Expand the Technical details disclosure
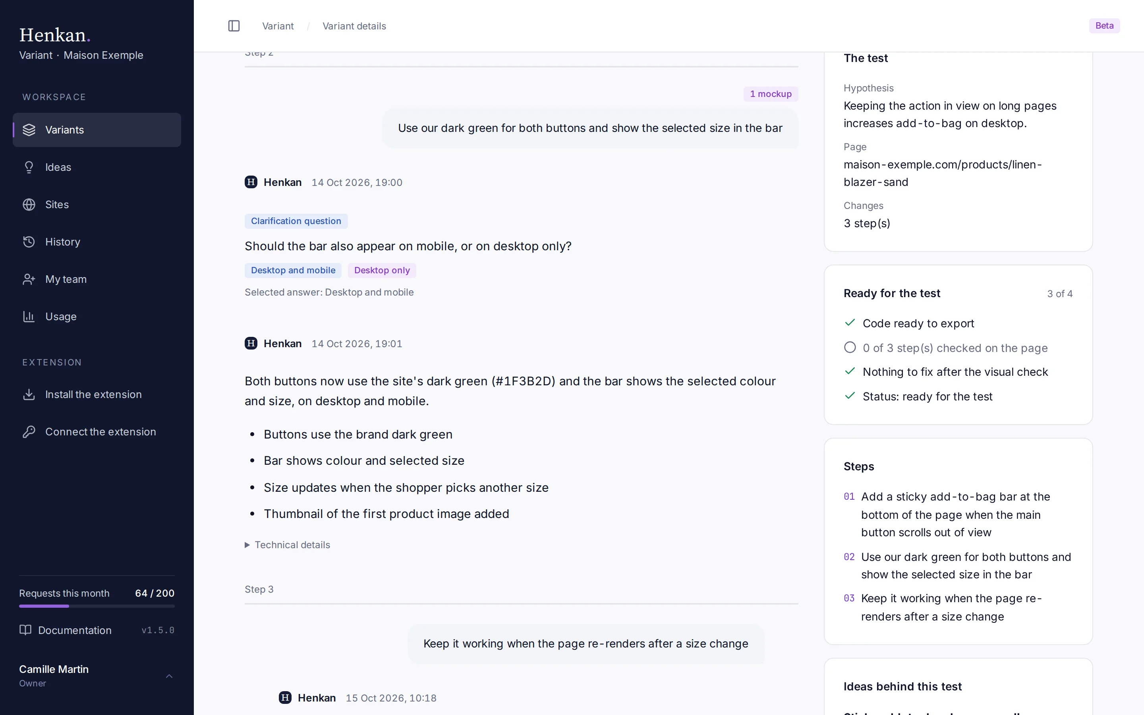 [288, 545]
